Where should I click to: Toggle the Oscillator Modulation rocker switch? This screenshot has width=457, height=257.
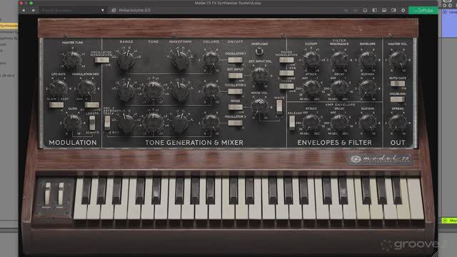click(x=102, y=60)
